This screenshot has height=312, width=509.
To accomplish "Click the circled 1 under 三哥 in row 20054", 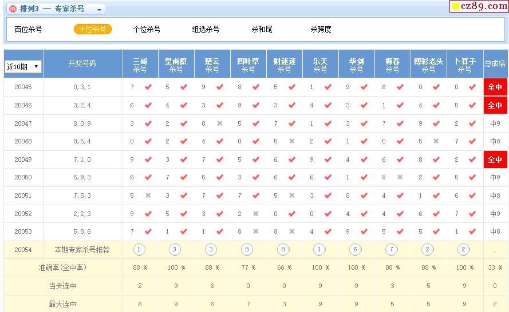I will [x=139, y=250].
